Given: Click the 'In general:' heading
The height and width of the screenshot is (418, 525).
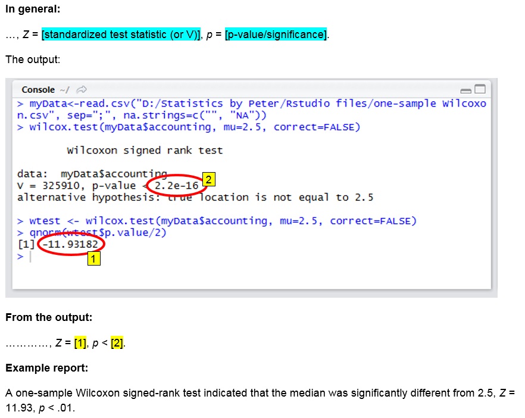Looking at the screenshot, I should point(33,10).
